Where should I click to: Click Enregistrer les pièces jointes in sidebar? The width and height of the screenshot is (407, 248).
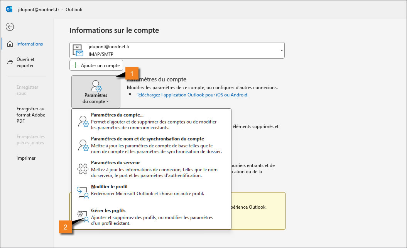[x=30, y=140]
